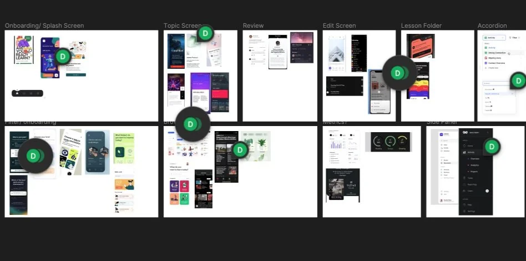
Task: Open Reporting in the dark side panel
Action: click(472, 184)
